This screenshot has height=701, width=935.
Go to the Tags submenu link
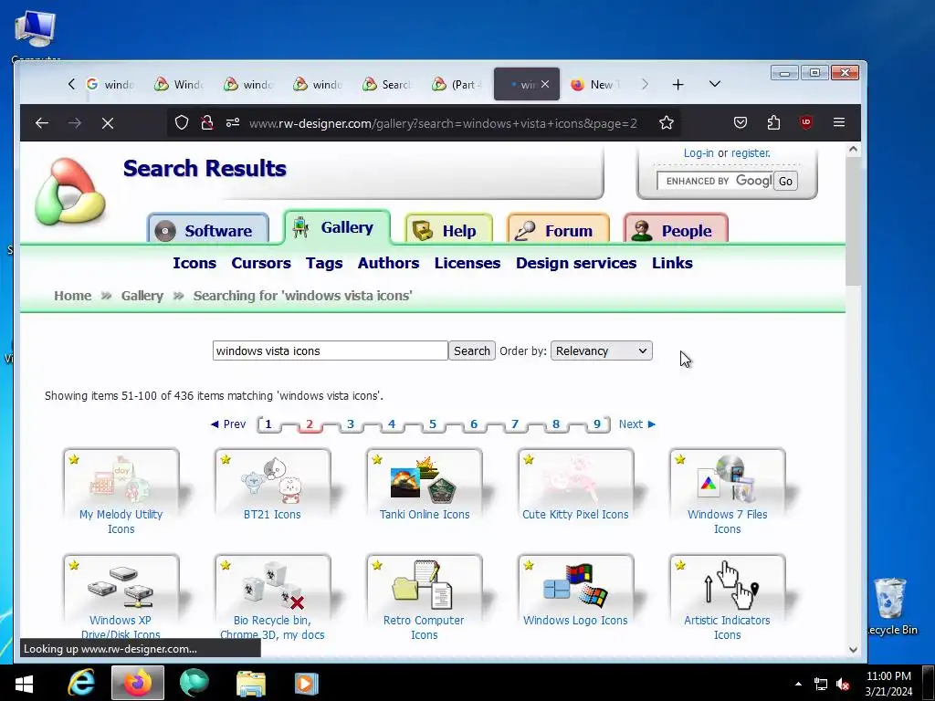tap(324, 263)
